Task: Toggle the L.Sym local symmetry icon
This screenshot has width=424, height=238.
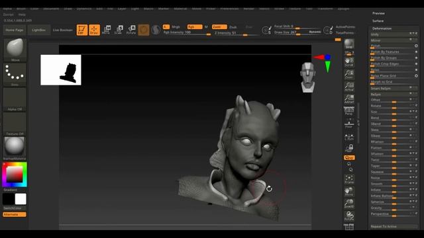Action: click(349, 137)
